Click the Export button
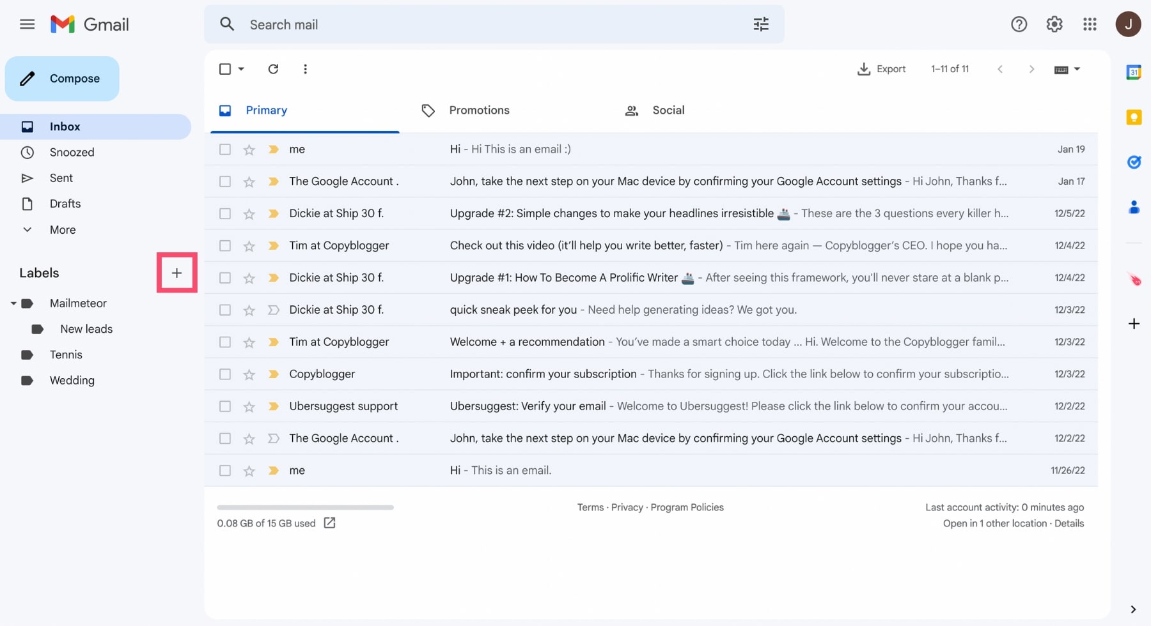 (881, 69)
